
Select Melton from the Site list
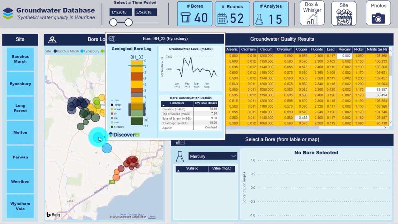tap(20, 132)
